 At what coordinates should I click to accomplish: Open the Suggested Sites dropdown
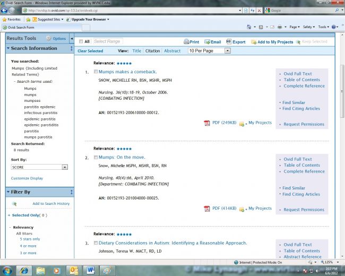62,19
